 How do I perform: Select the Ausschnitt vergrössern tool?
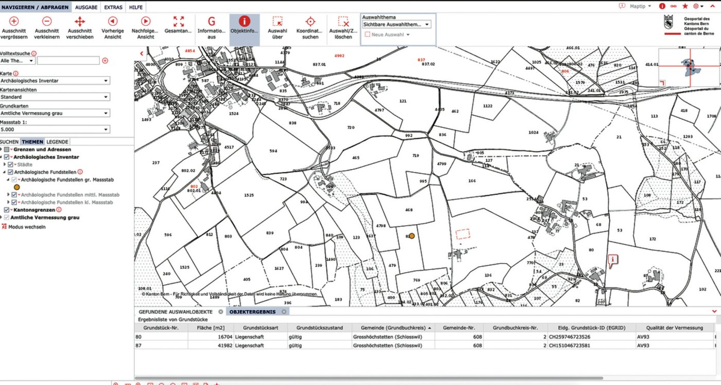click(13, 26)
